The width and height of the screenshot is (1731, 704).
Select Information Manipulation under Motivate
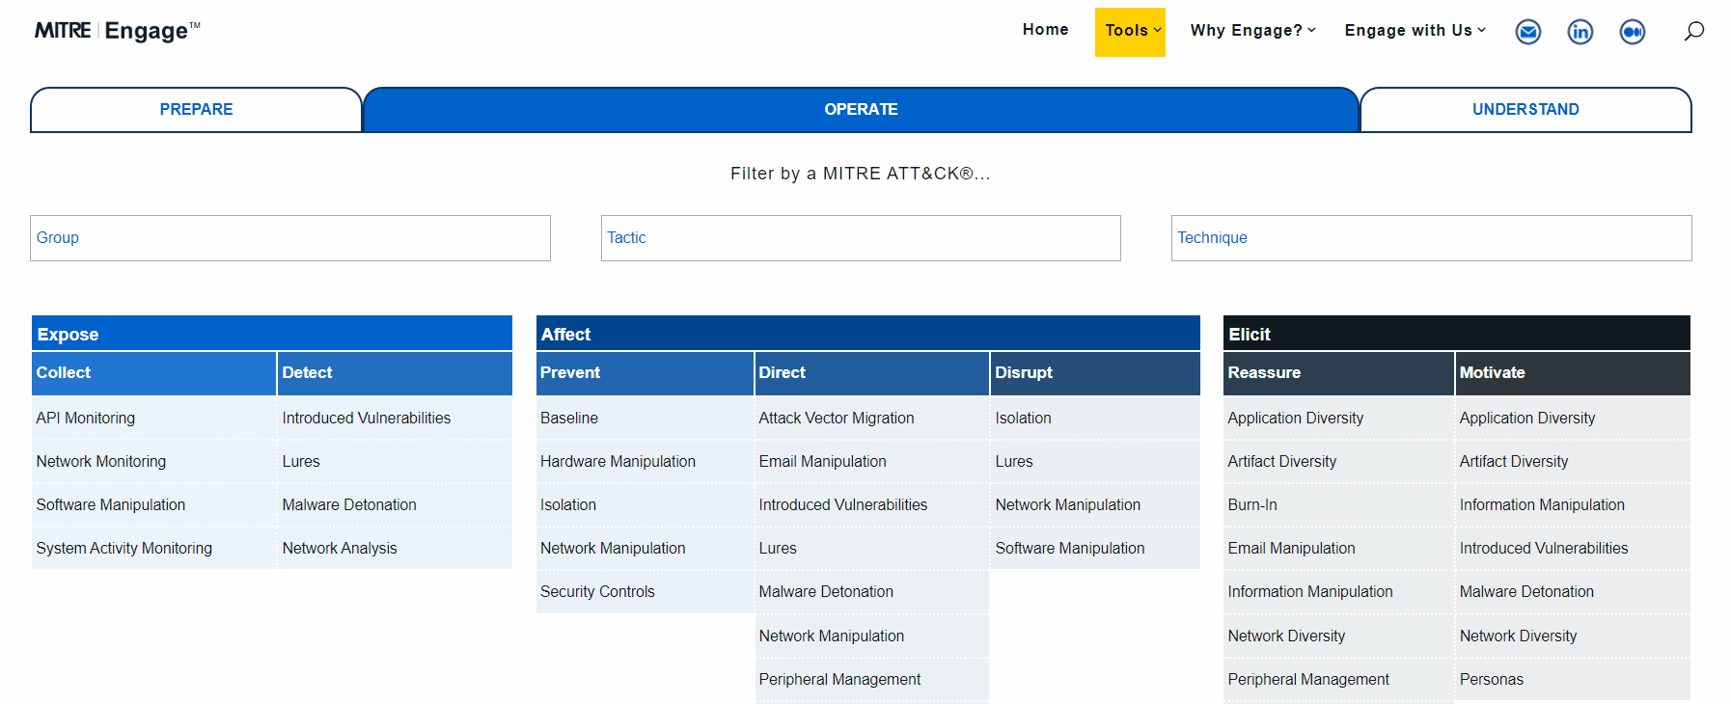(1542, 505)
